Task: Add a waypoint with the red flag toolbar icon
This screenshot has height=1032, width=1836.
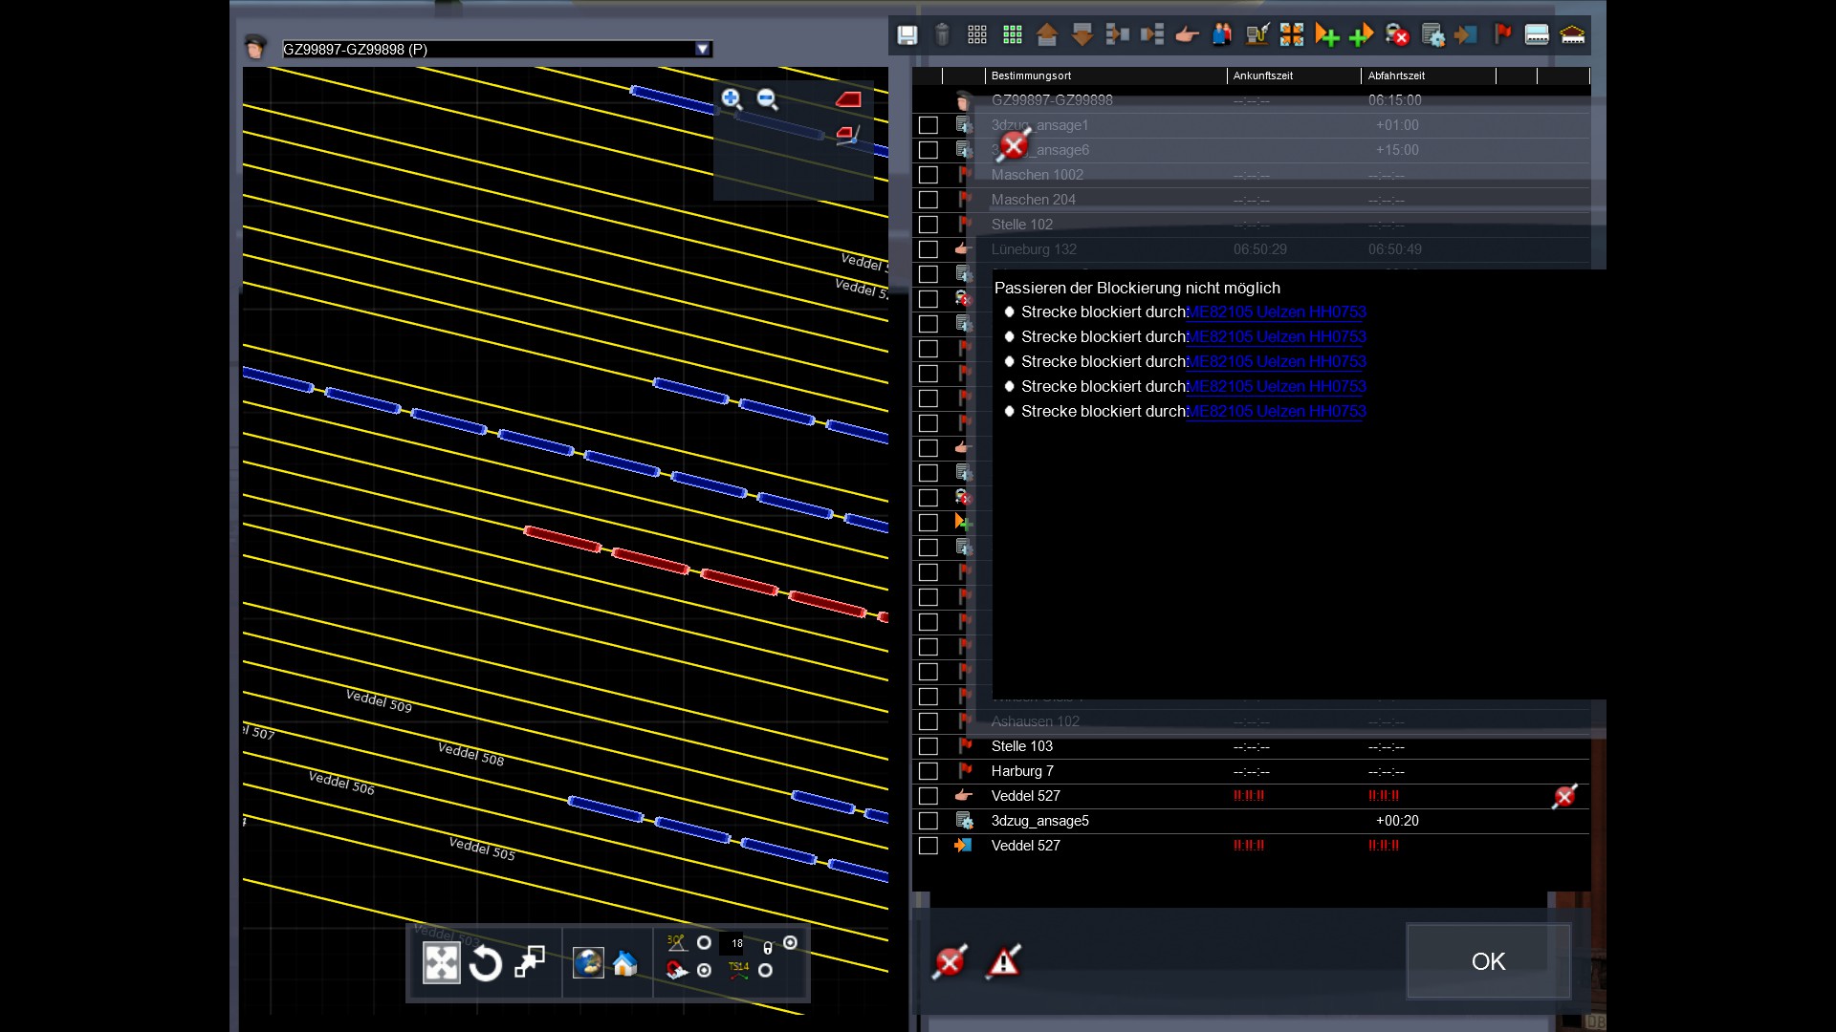Action: click(x=1502, y=34)
